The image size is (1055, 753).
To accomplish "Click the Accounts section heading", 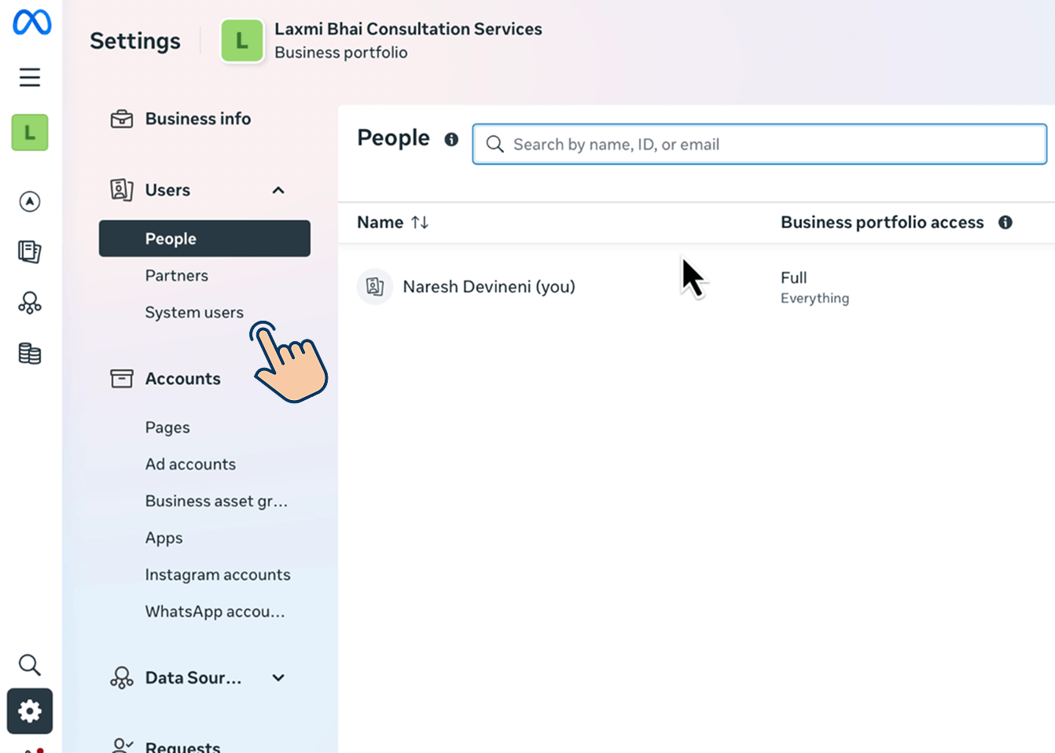I will 182,379.
